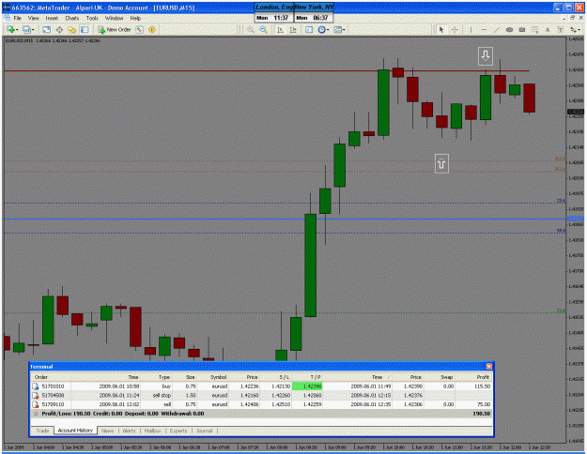Switch to the Trade tab in Terminal
This screenshot has height=454, width=587.
coord(42,431)
